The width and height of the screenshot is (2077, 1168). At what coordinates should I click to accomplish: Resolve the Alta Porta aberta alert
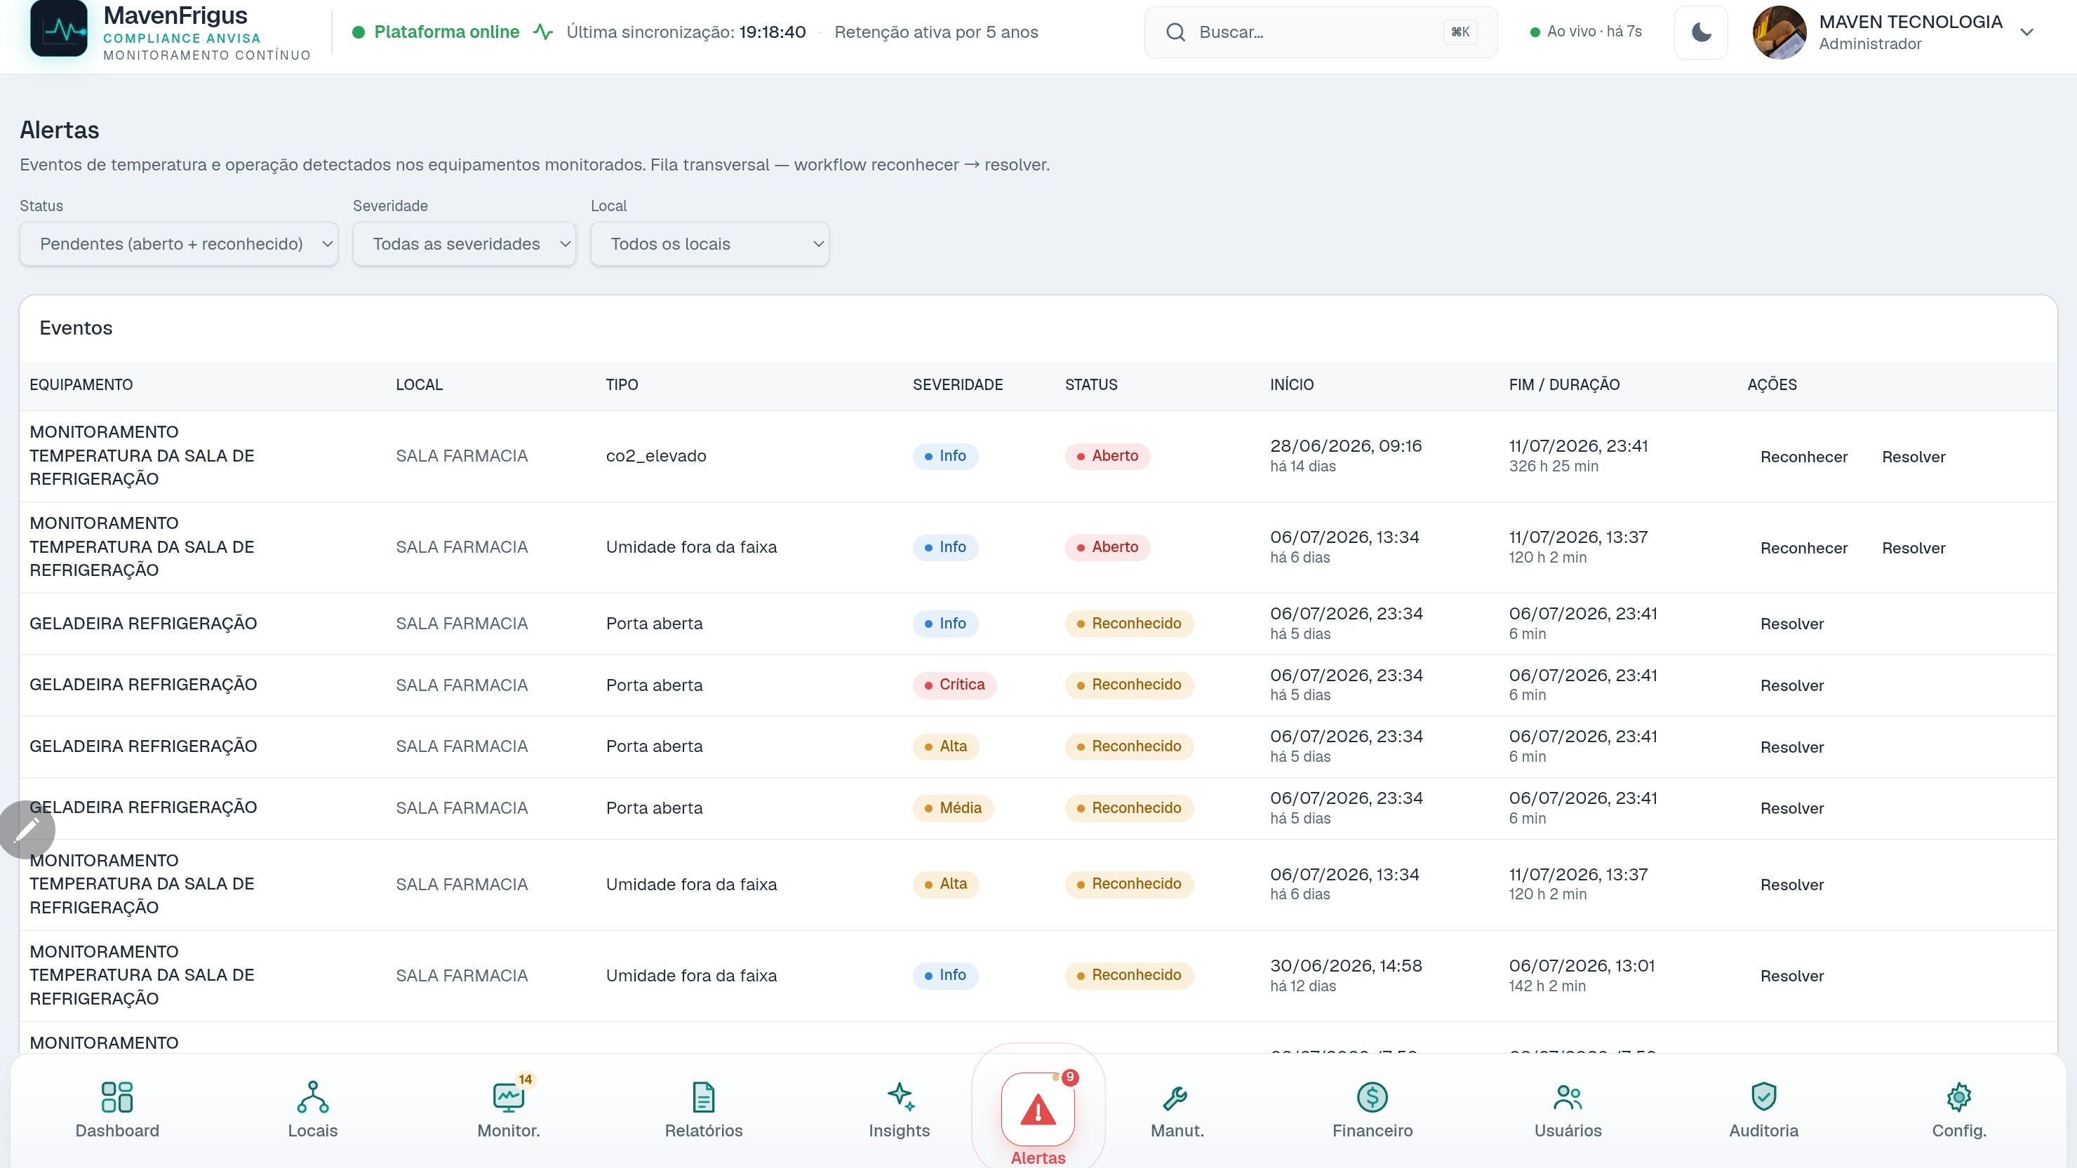point(1791,746)
